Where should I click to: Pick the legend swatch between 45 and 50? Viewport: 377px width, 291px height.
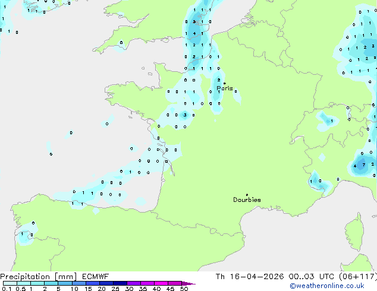pos(175,283)
